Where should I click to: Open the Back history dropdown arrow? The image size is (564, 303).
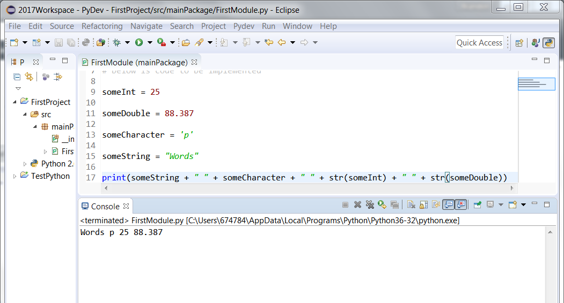(x=293, y=42)
